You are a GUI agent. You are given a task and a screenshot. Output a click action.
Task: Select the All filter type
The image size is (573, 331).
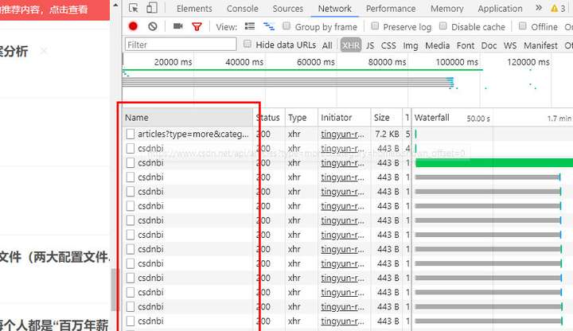point(327,45)
